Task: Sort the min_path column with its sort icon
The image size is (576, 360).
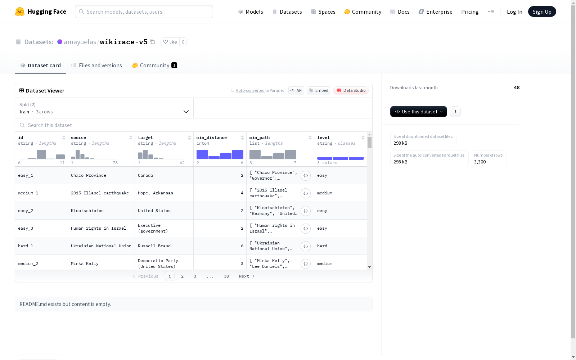Action: click(x=310, y=138)
